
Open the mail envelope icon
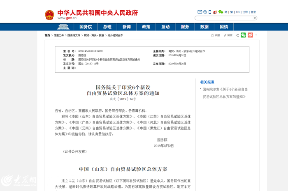(200, 12)
